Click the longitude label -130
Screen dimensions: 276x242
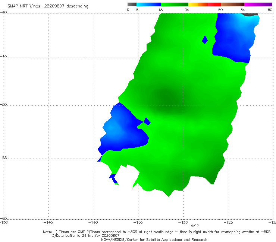pos(183,222)
